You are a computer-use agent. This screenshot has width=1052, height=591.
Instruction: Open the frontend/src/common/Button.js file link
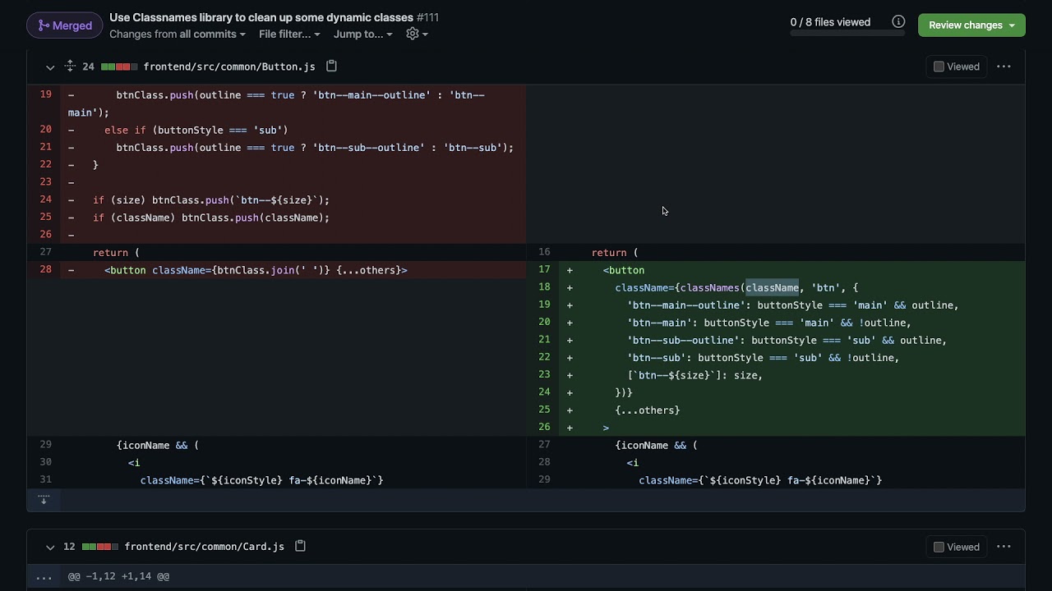[229, 66]
